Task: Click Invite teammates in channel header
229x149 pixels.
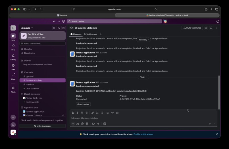Action: click(x=192, y=28)
